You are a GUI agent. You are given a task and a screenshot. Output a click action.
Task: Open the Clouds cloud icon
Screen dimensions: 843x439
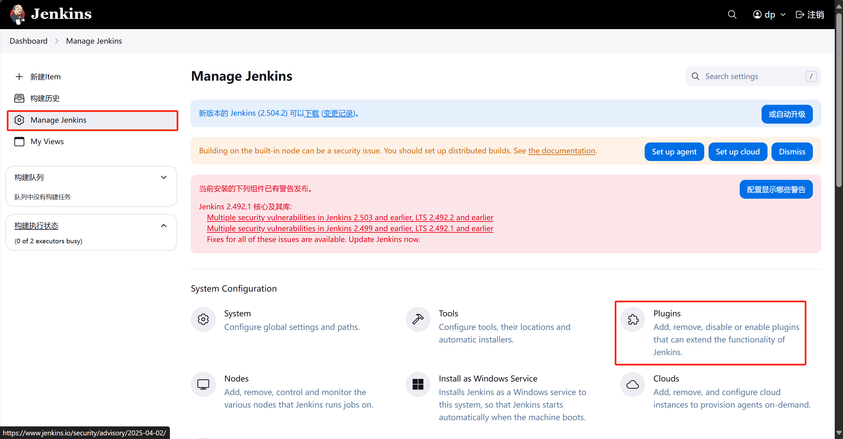tap(633, 384)
